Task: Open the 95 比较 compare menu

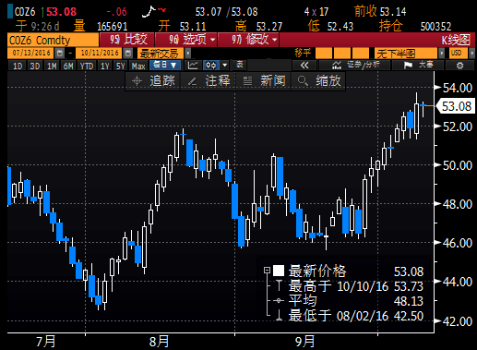Action: pos(127,40)
